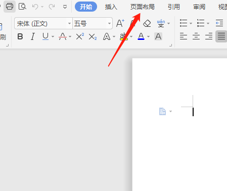This screenshot has height=191, width=227.
Task: Toggle subscript X₂ formatting
Action: pos(93,37)
